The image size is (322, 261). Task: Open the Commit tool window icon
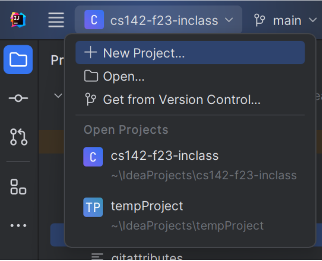pos(18,98)
